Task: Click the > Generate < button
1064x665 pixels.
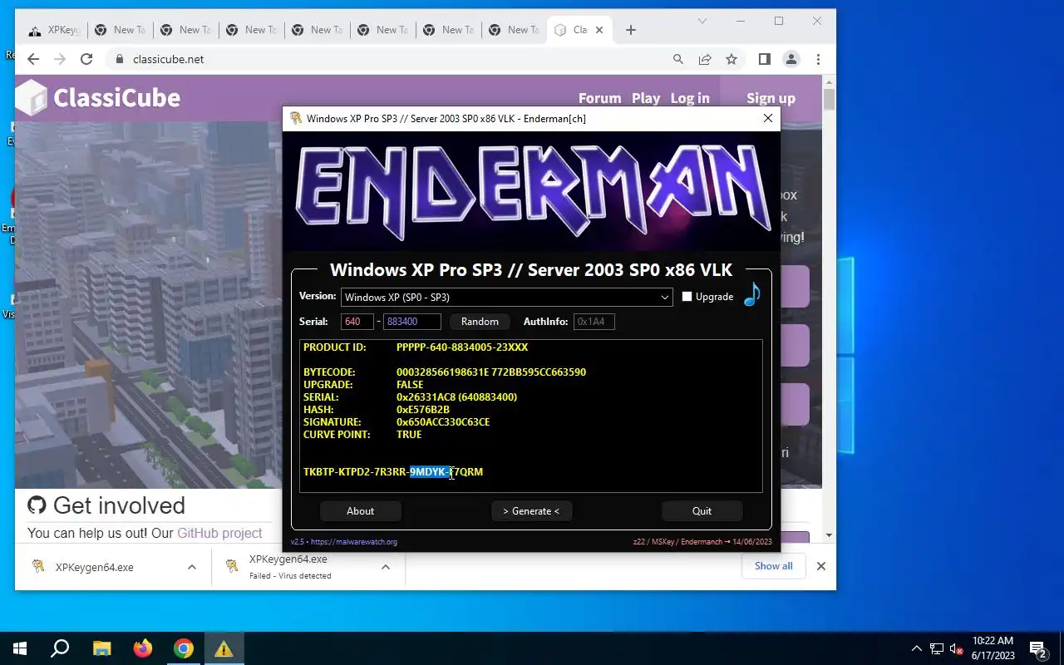Action: [x=531, y=511]
